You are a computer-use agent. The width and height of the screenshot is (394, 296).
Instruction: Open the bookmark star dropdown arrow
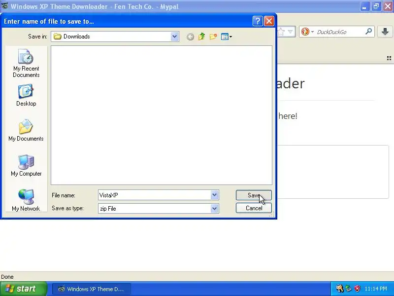(x=291, y=32)
